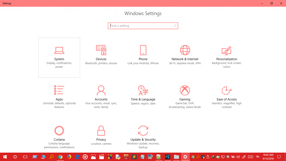286x161 pixels.
Task: Open the touch keyboard tray icon
Action: 251,157
